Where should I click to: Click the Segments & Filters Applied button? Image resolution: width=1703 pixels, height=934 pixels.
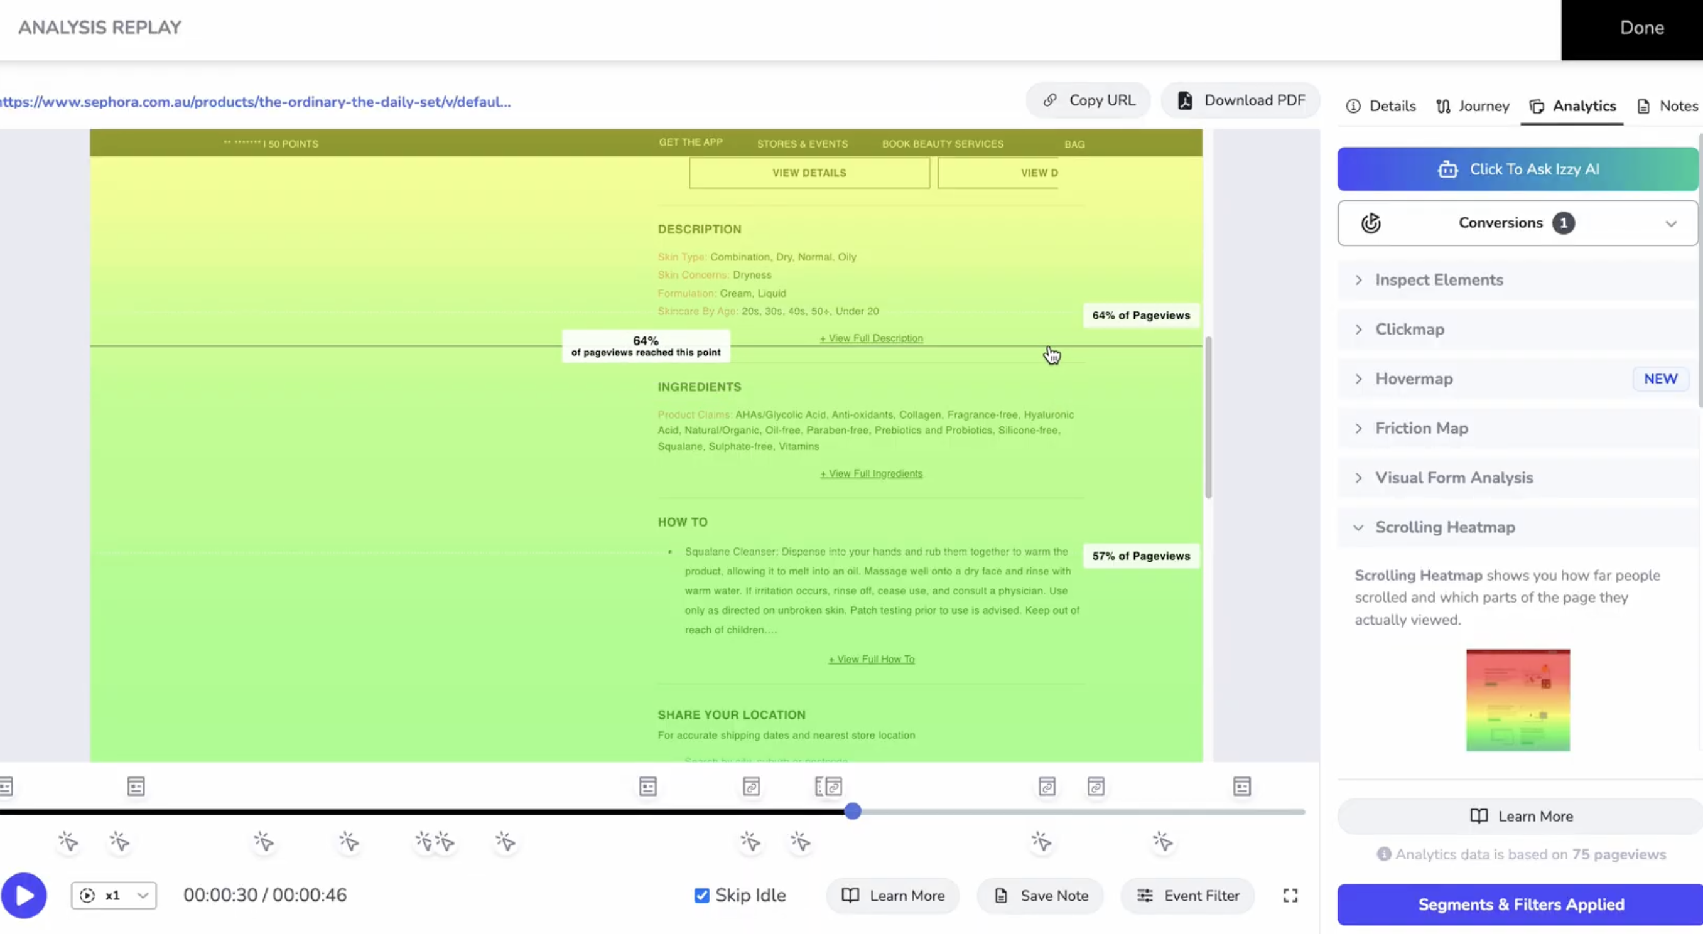click(x=1520, y=904)
